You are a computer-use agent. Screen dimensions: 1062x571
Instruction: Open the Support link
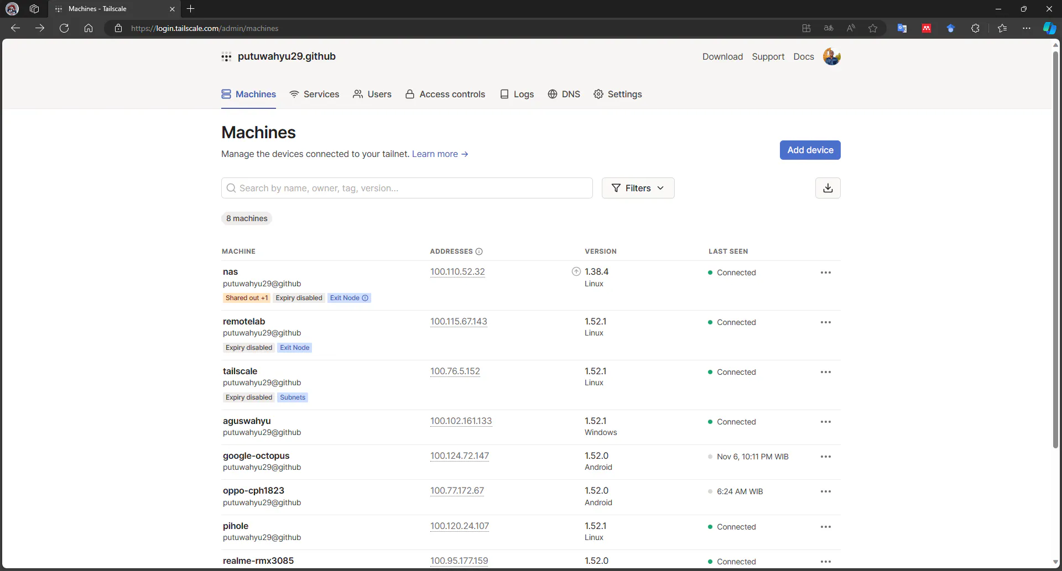pyautogui.click(x=768, y=56)
